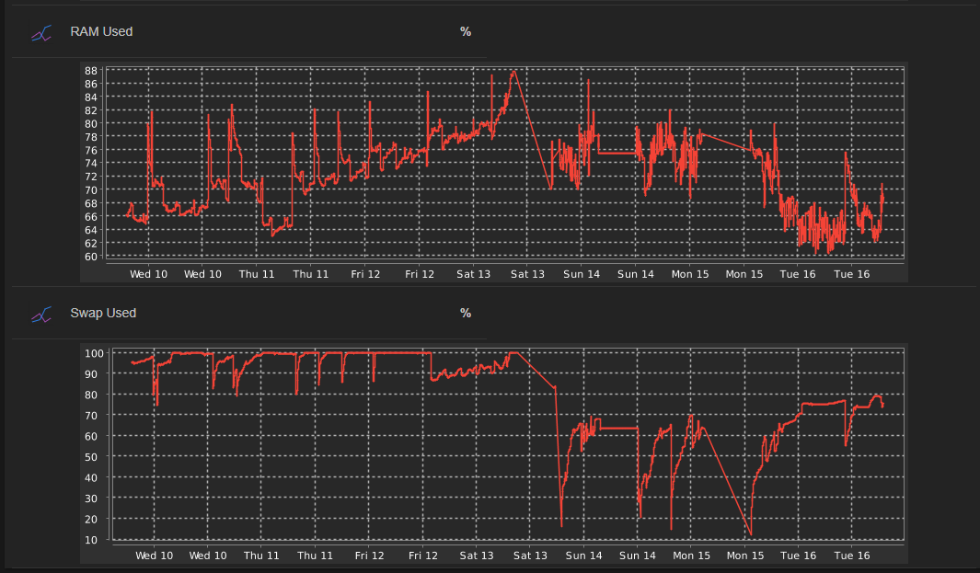Click the Swap Used graph icon
This screenshot has width=980, height=573.
41,315
